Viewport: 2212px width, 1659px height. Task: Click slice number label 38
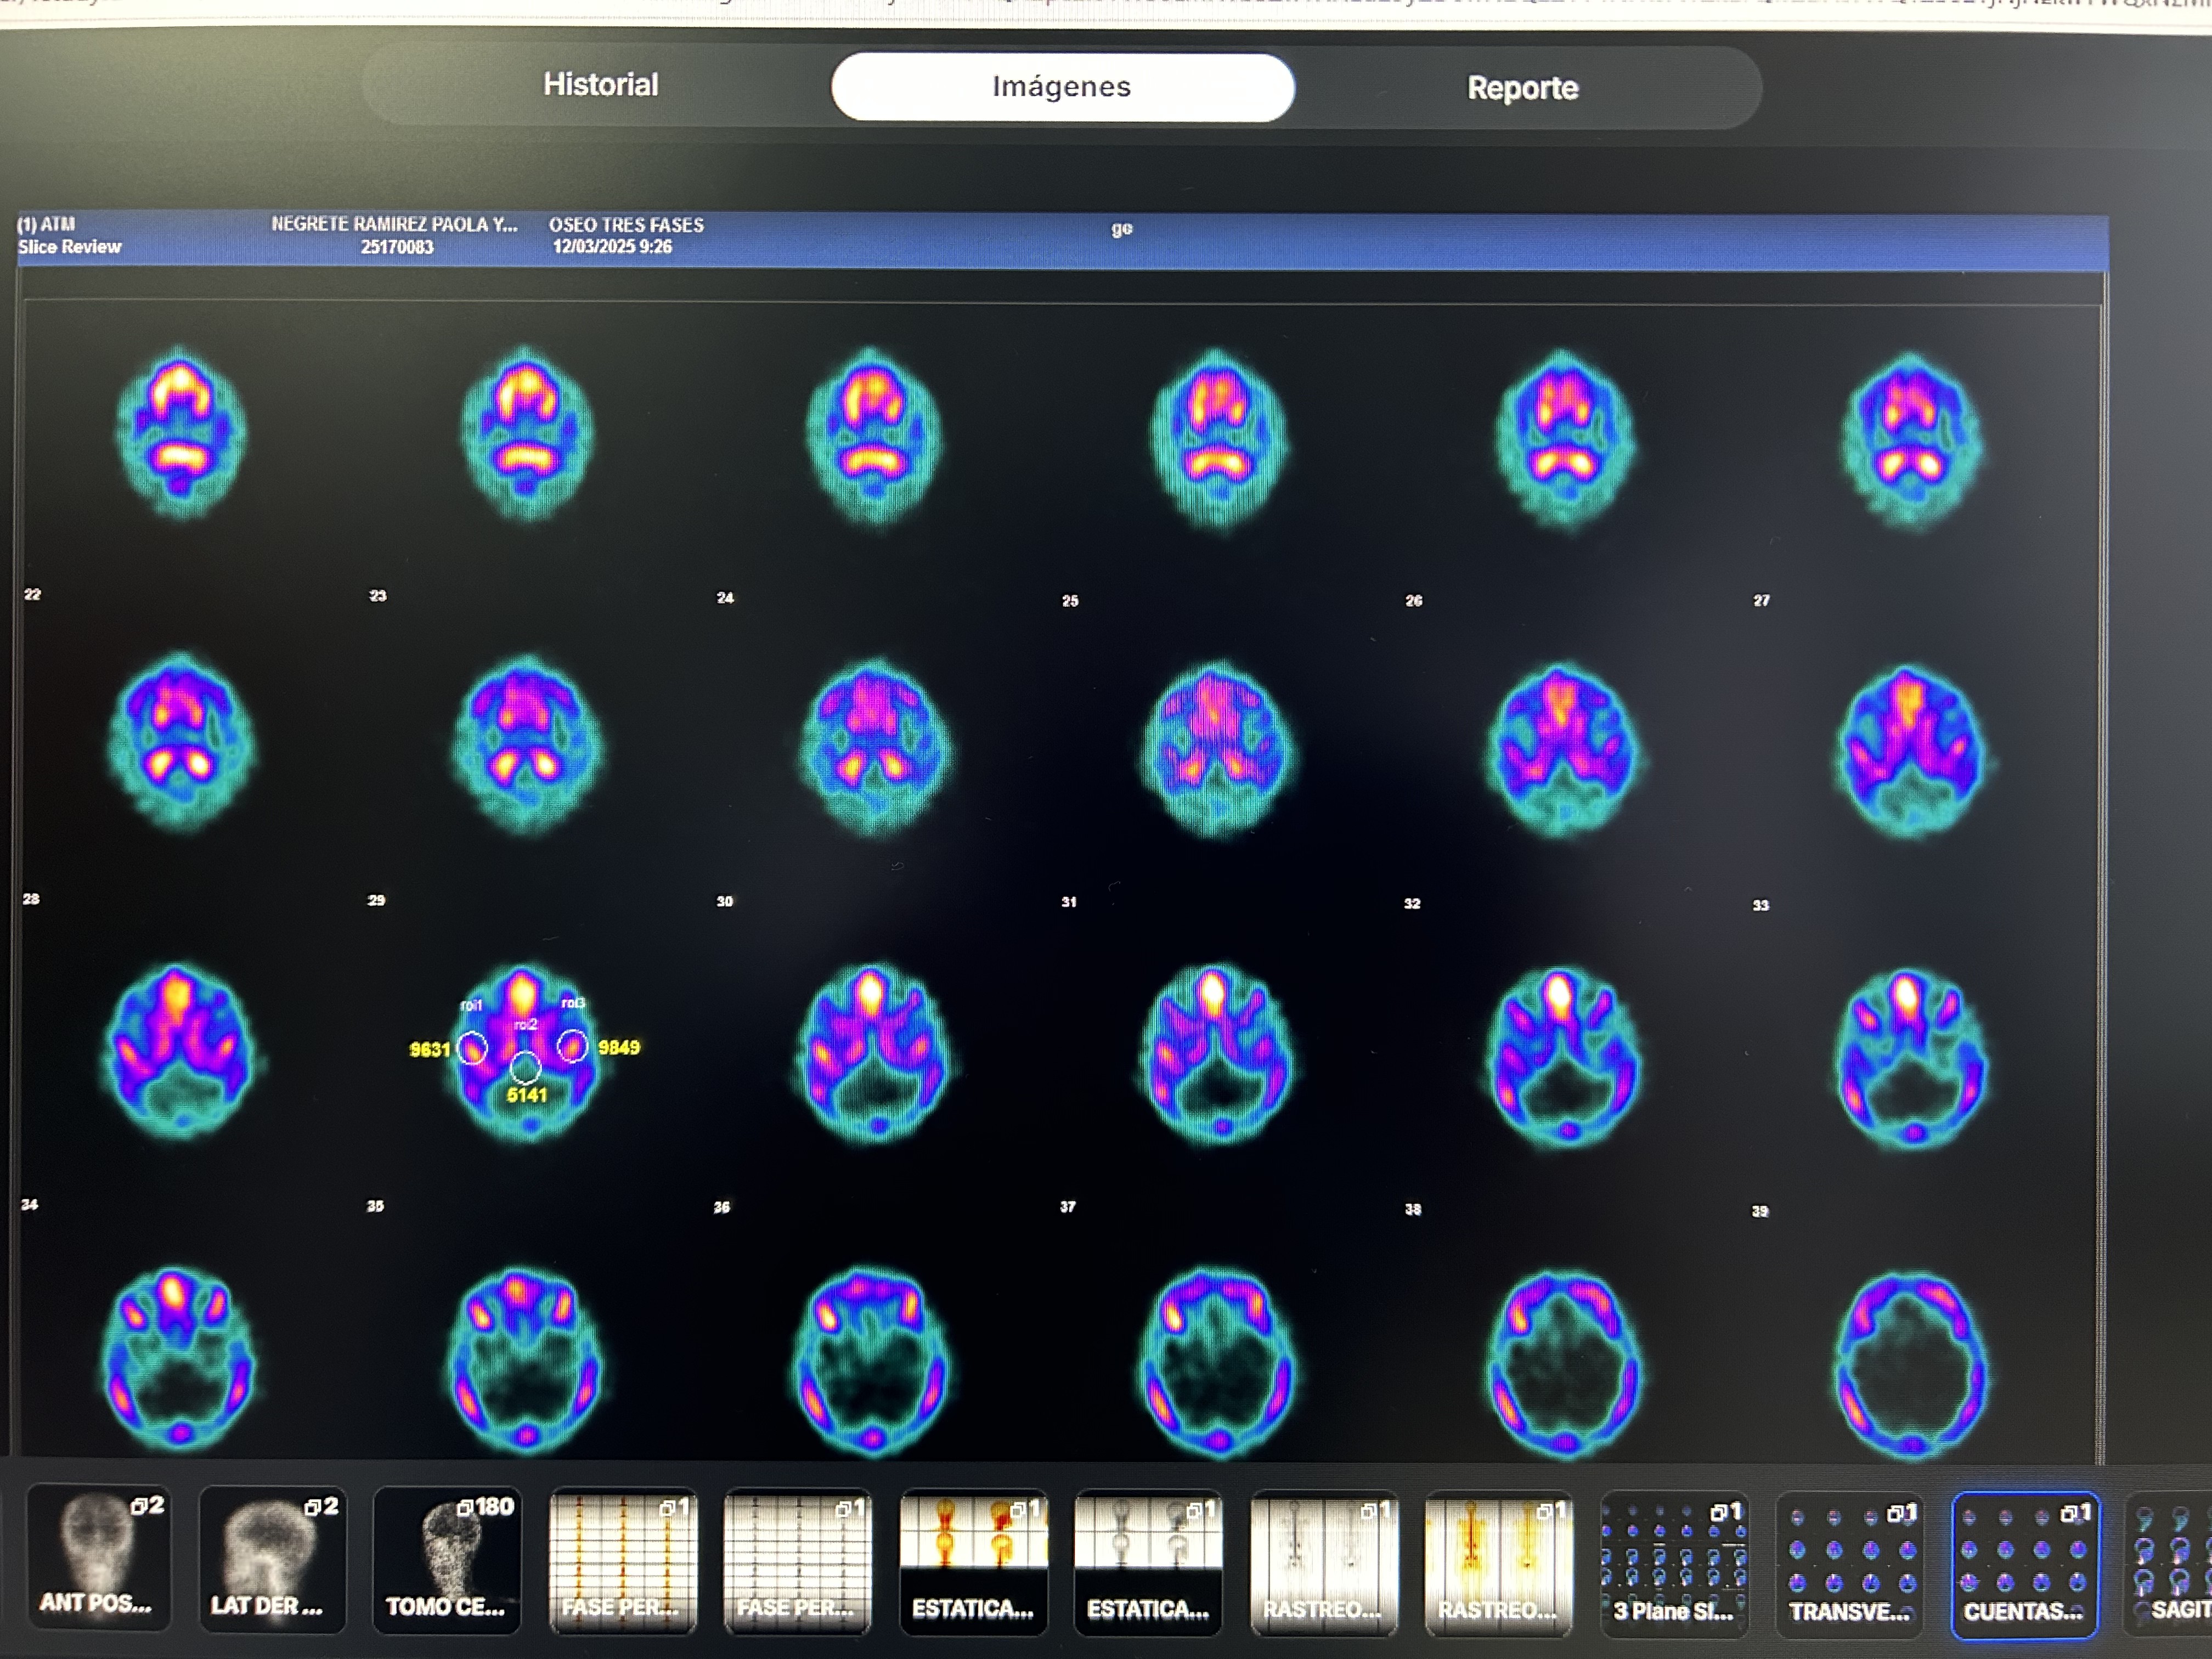[1412, 1209]
